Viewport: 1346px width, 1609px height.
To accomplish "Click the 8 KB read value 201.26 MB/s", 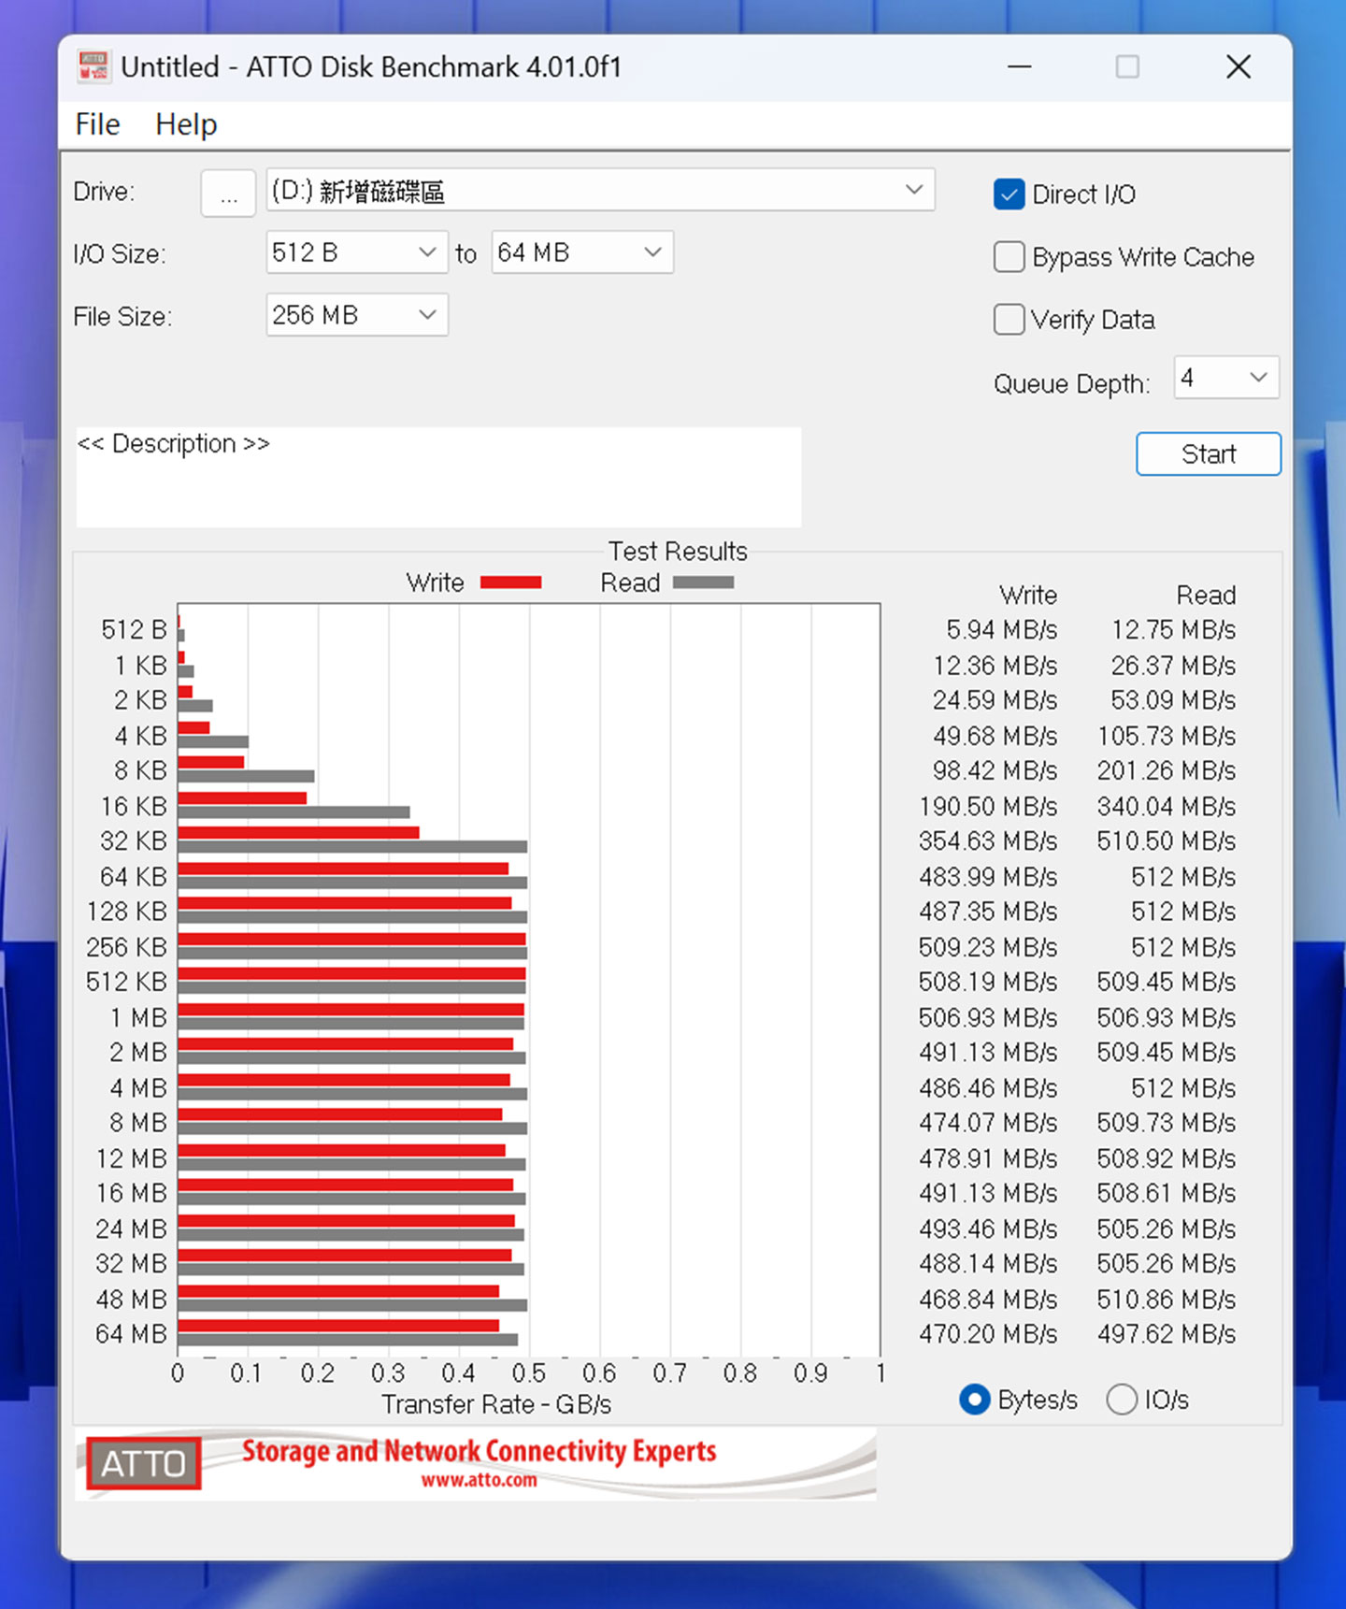I will click(1167, 771).
